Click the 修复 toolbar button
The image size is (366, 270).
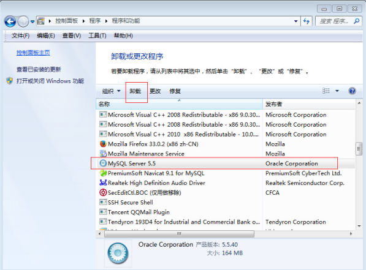coord(175,91)
